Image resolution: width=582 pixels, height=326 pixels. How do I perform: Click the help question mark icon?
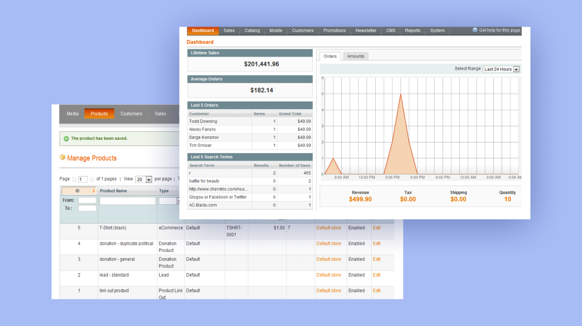(475, 30)
